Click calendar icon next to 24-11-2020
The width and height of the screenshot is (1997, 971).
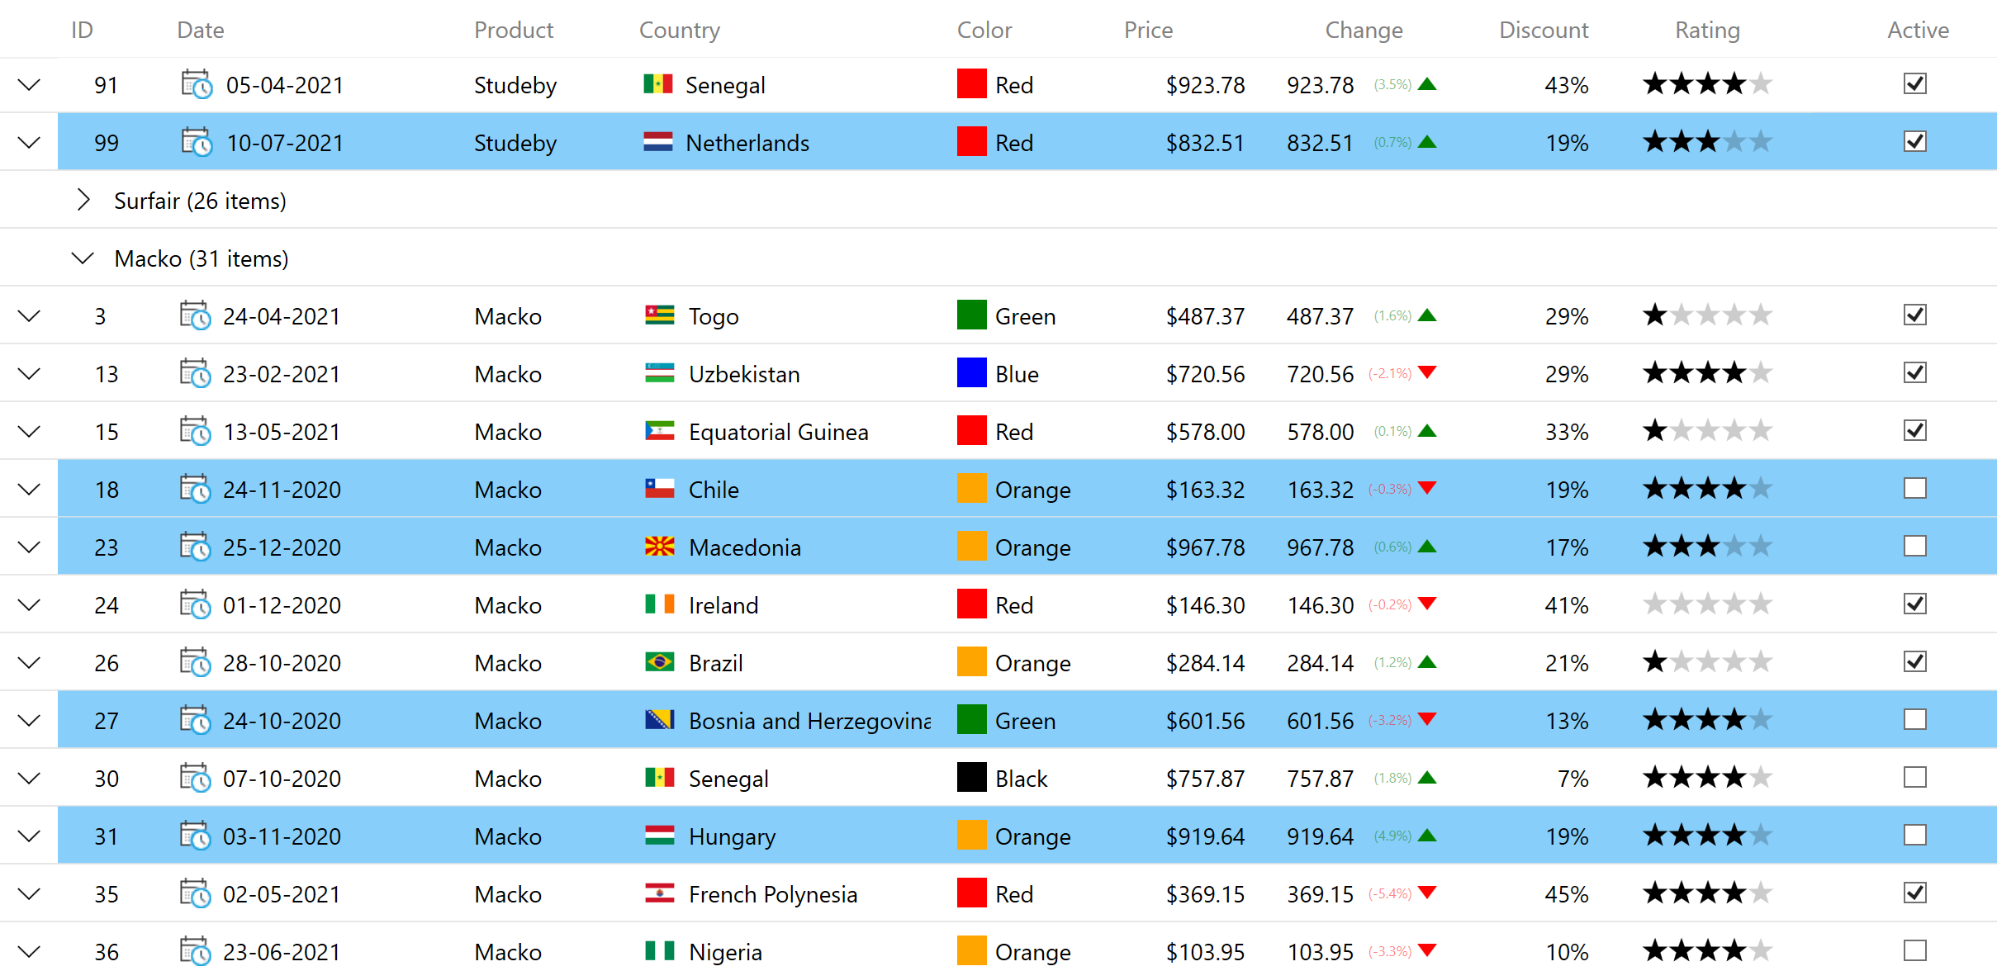coord(195,489)
